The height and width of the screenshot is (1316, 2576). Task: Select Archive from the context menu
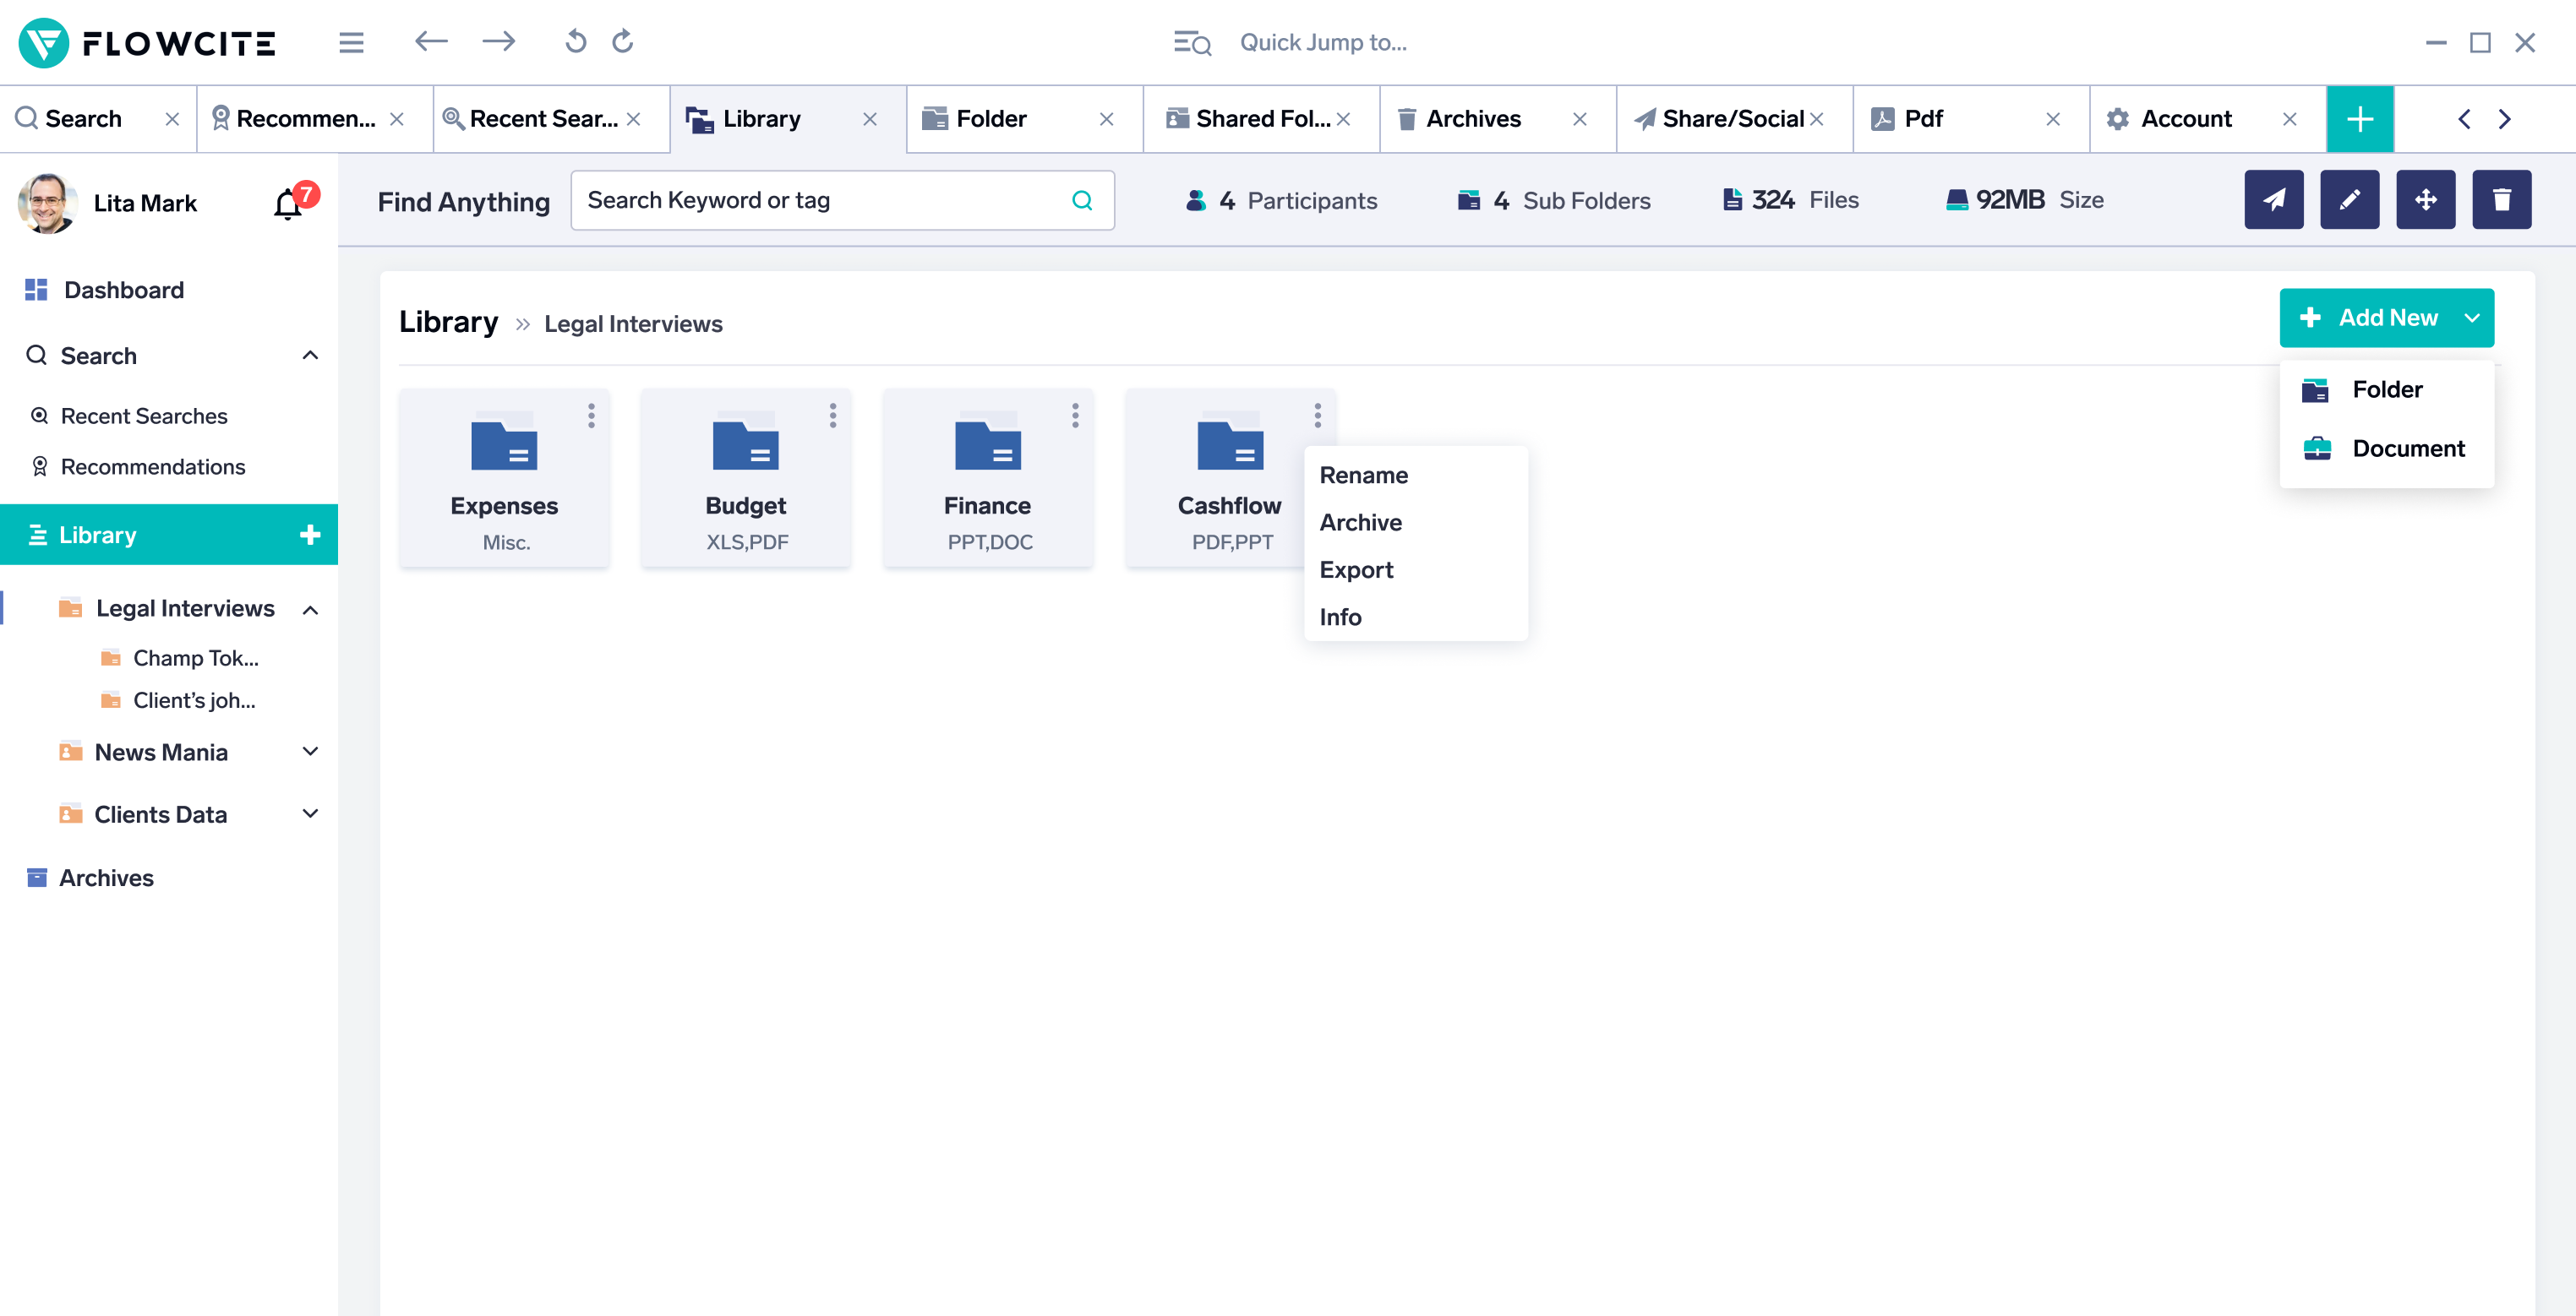click(1360, 523)
